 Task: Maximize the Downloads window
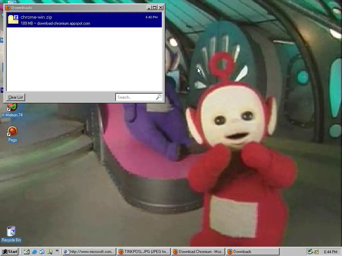[x=155, y=8]
